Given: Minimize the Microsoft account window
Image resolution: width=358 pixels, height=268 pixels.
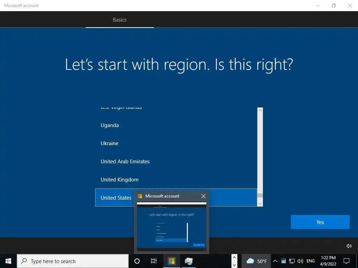Looking at the screenshot, I should [x=318, y=6].
